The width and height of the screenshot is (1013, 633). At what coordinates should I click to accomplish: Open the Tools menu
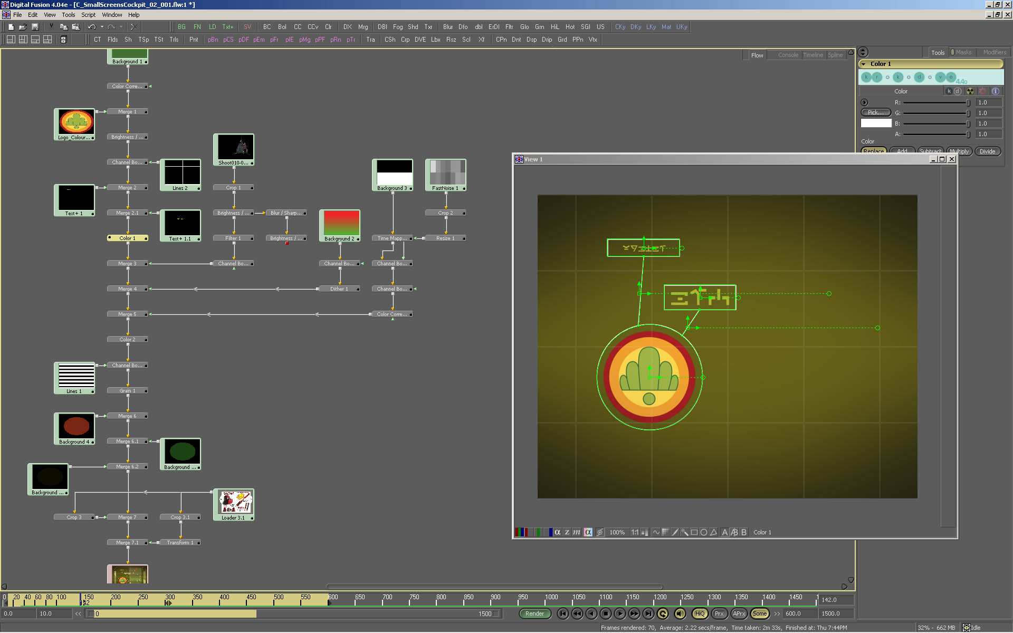point(69,15)
